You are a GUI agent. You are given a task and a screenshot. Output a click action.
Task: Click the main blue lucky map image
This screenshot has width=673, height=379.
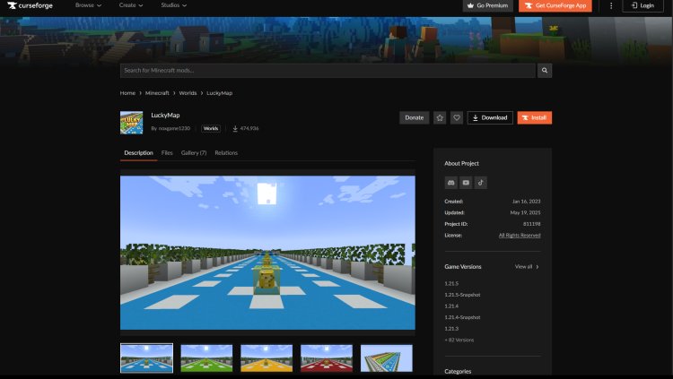(267, 253)
